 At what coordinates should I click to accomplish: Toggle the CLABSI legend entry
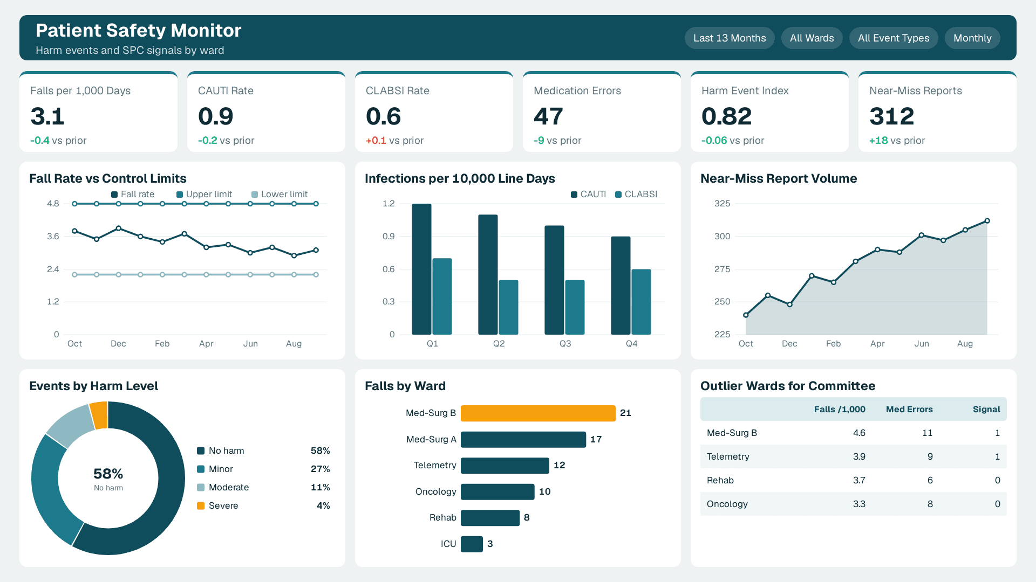coord(636,194)
